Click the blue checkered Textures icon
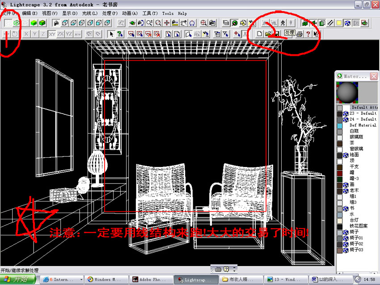380x285 pixels. [x=347, y=23]
